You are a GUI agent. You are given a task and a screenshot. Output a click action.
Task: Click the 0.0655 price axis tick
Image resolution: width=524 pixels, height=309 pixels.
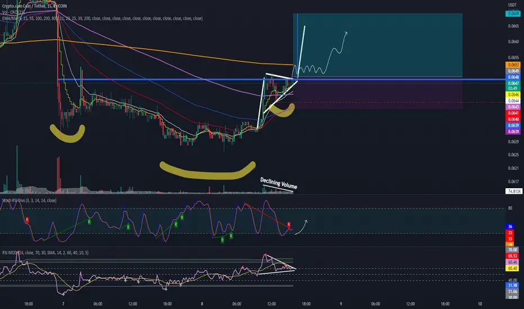(513, 57)
